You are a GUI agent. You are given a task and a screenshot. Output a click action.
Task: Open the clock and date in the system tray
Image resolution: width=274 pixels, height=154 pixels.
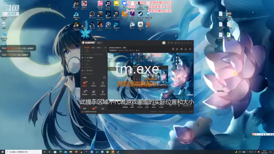tap(264, 152)
